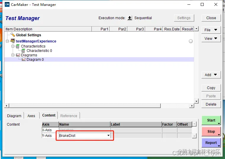
Task: Open the BrakeDist Y-Axis name dropdown
Action: tap(108, 135)
